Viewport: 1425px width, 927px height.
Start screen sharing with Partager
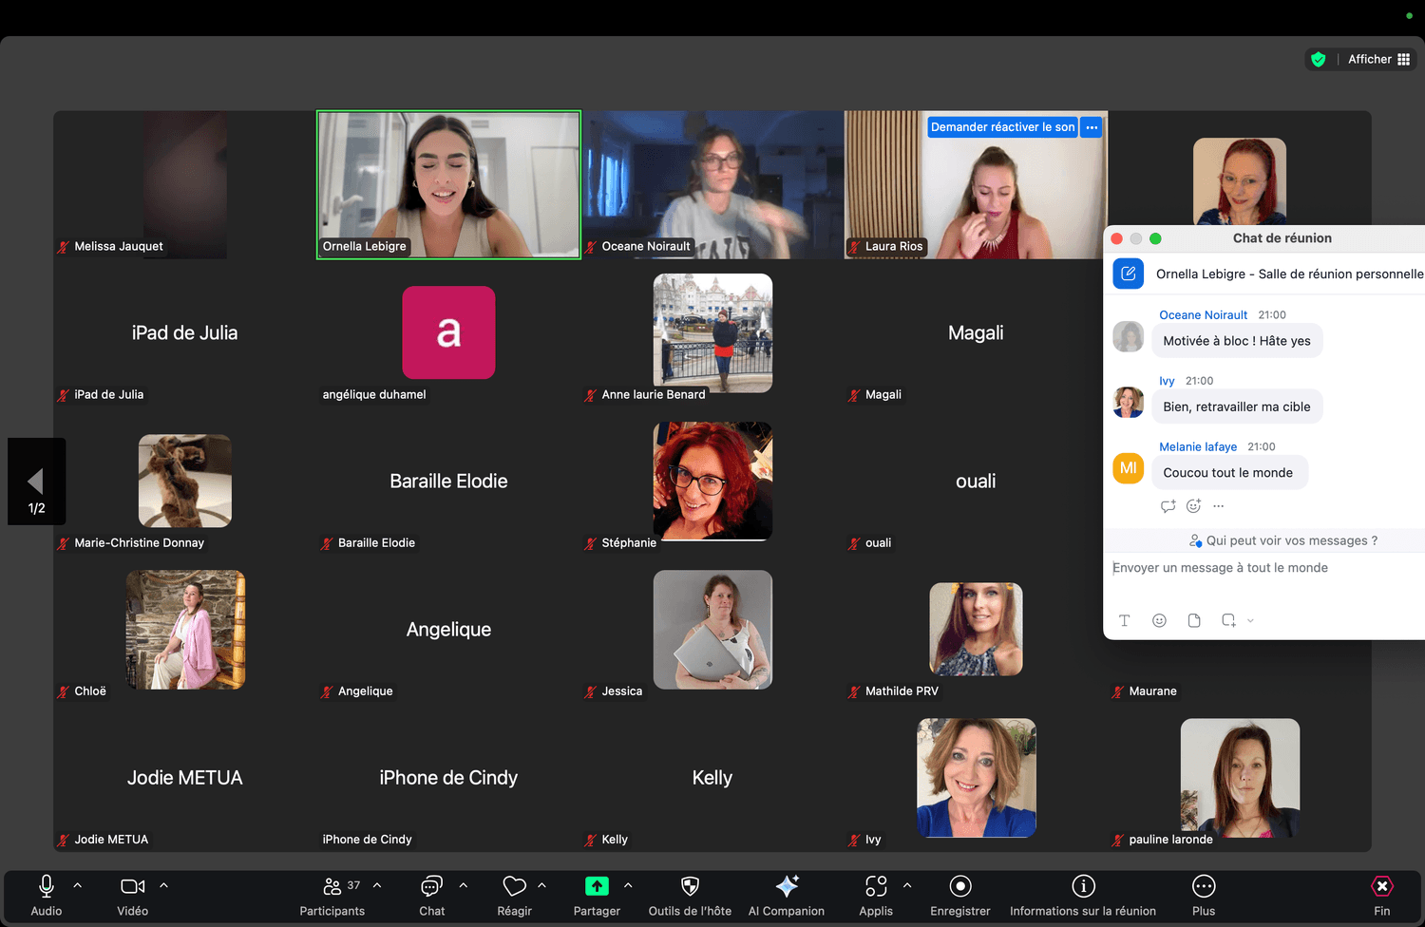pos(597,896)
